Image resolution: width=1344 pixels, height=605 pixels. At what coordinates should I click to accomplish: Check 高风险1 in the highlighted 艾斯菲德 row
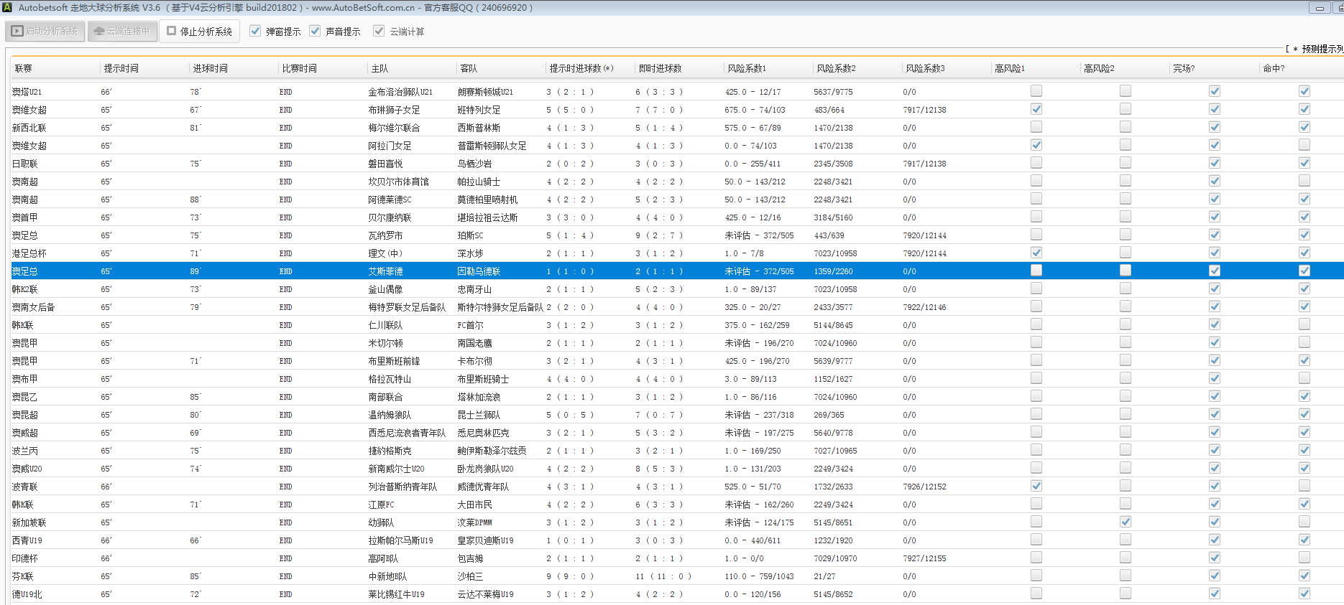[x=1036, y=271]
